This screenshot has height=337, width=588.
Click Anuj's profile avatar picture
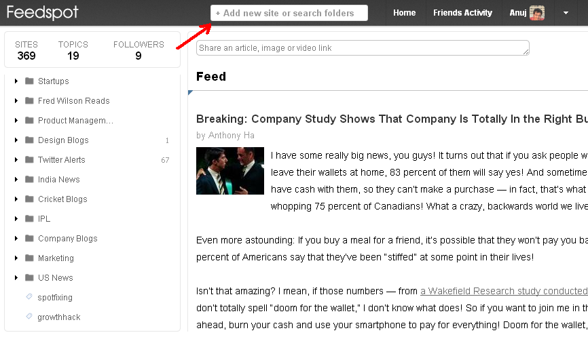tap(537, 13)
